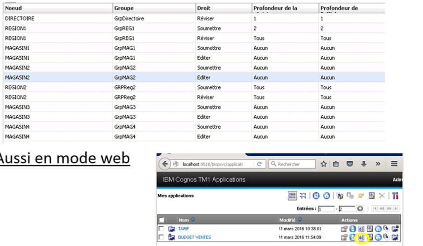Click the delete X toolbar icon
The height and width of the screenshot is (246, 423).
point(382,196)
